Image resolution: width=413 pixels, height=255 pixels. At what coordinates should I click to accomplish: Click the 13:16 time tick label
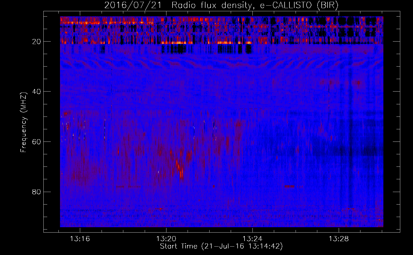(80, 239)
